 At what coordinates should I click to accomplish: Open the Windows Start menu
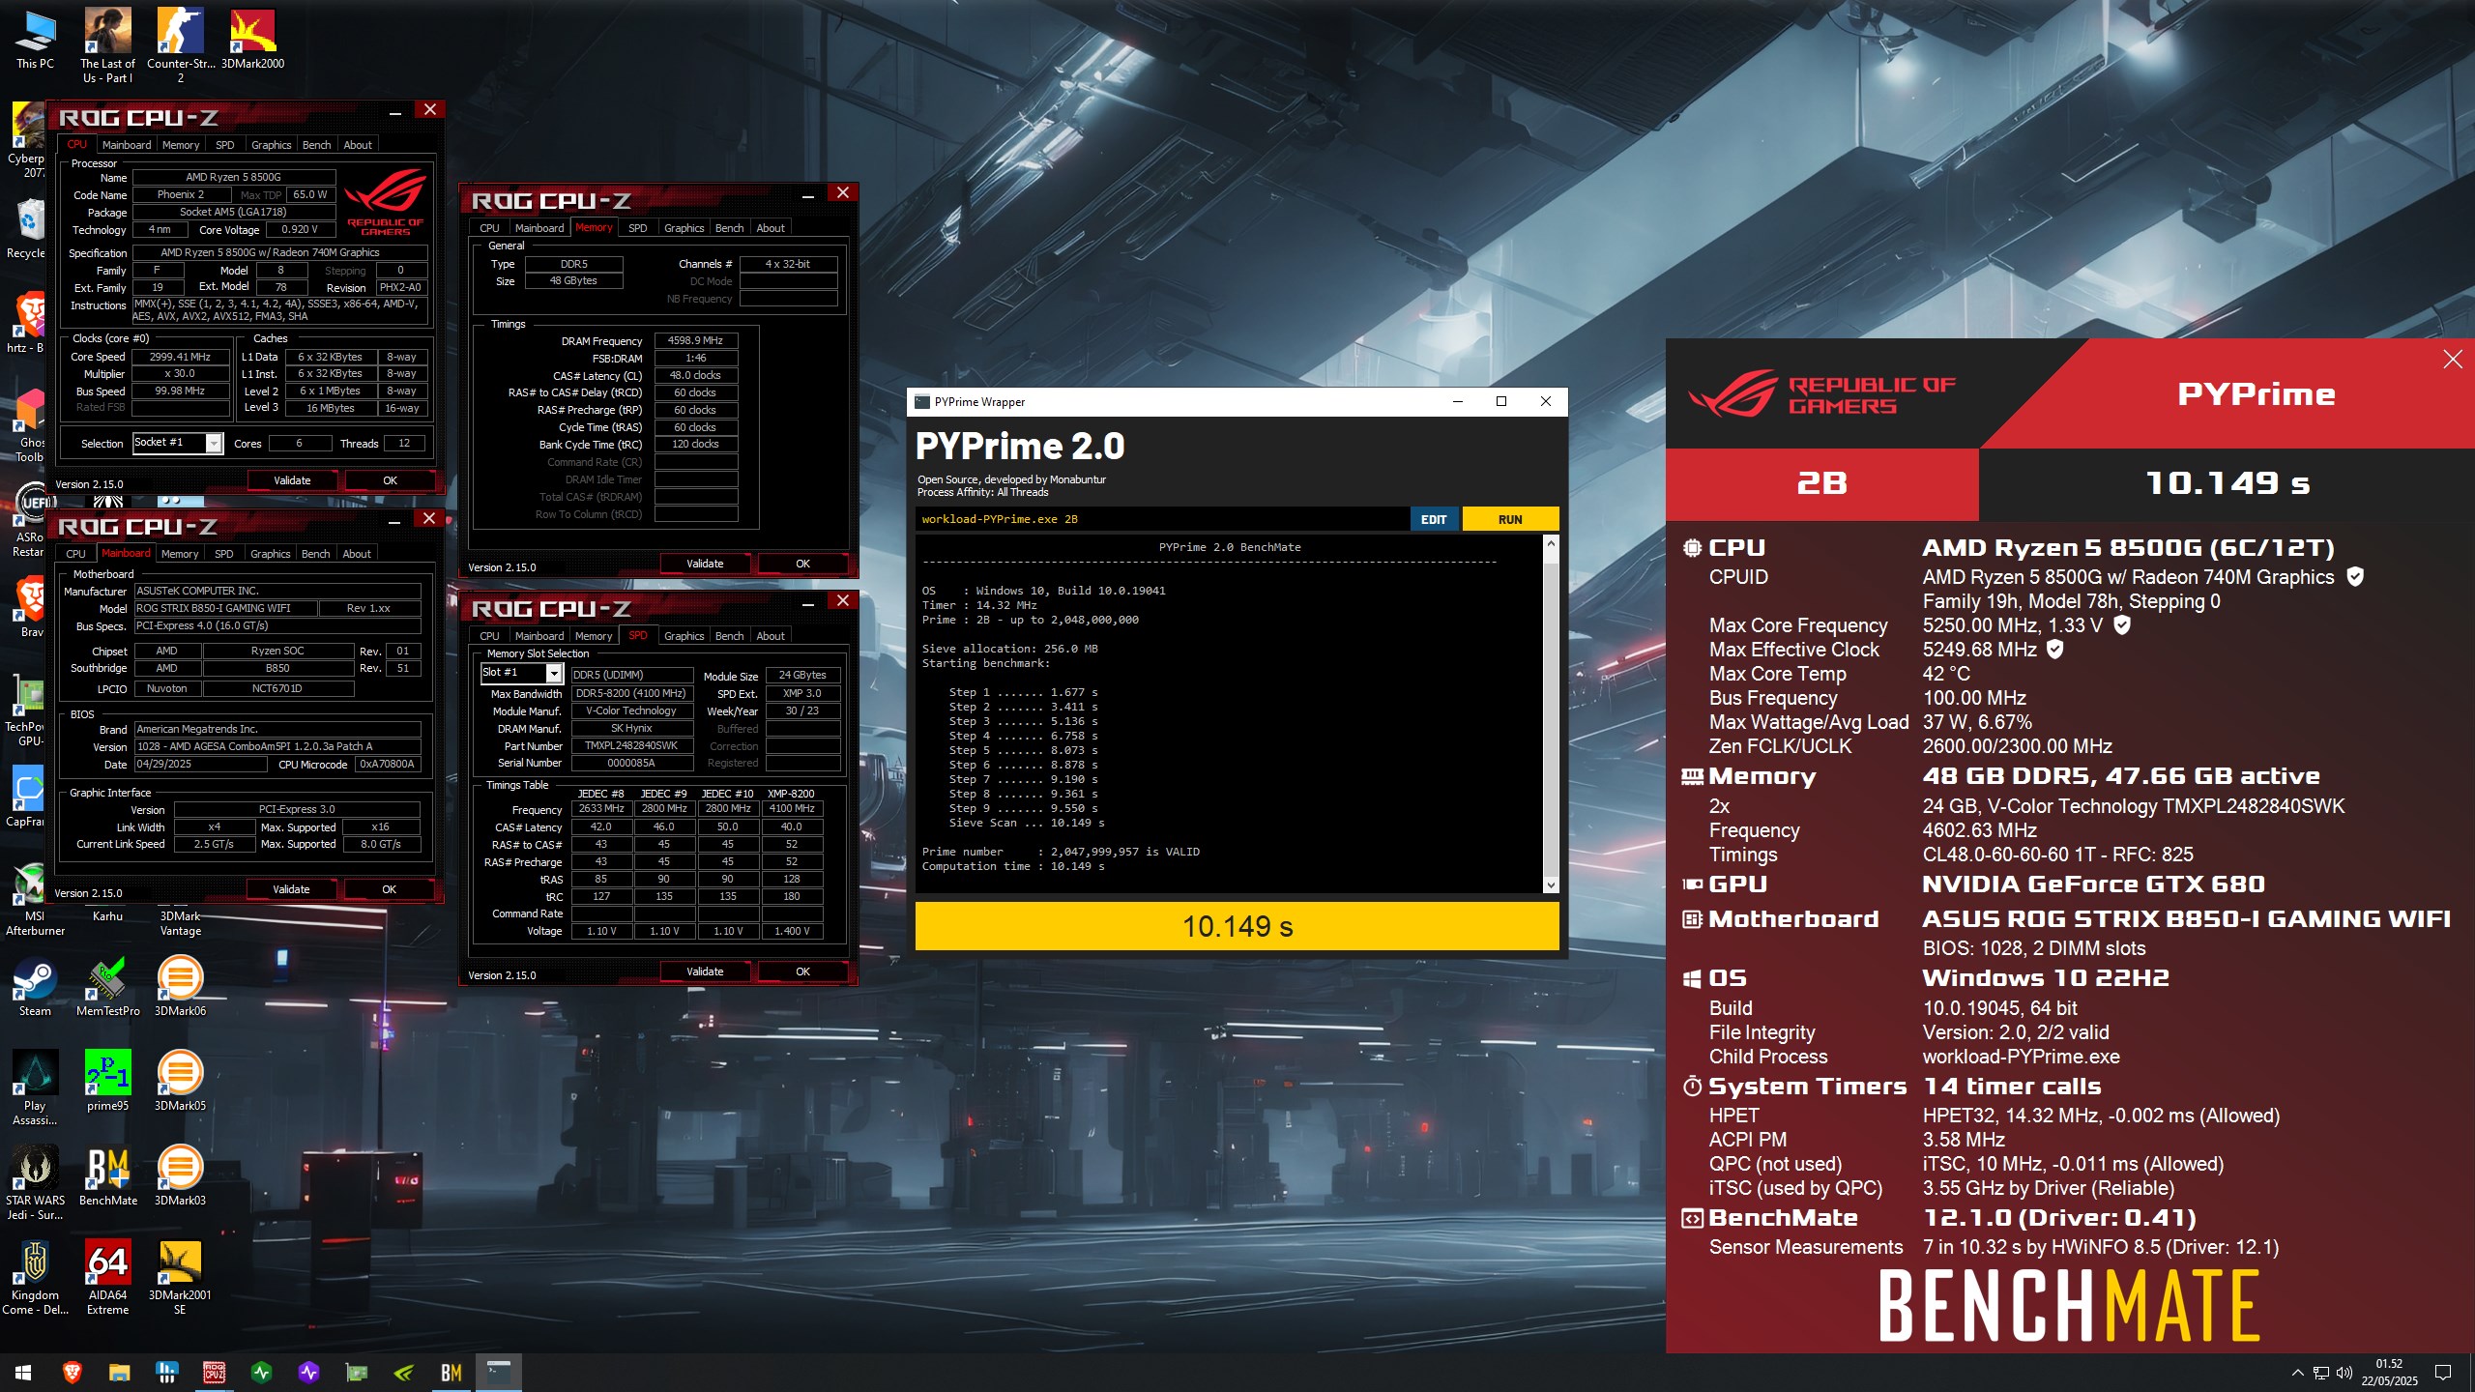tap(23, 1373)
